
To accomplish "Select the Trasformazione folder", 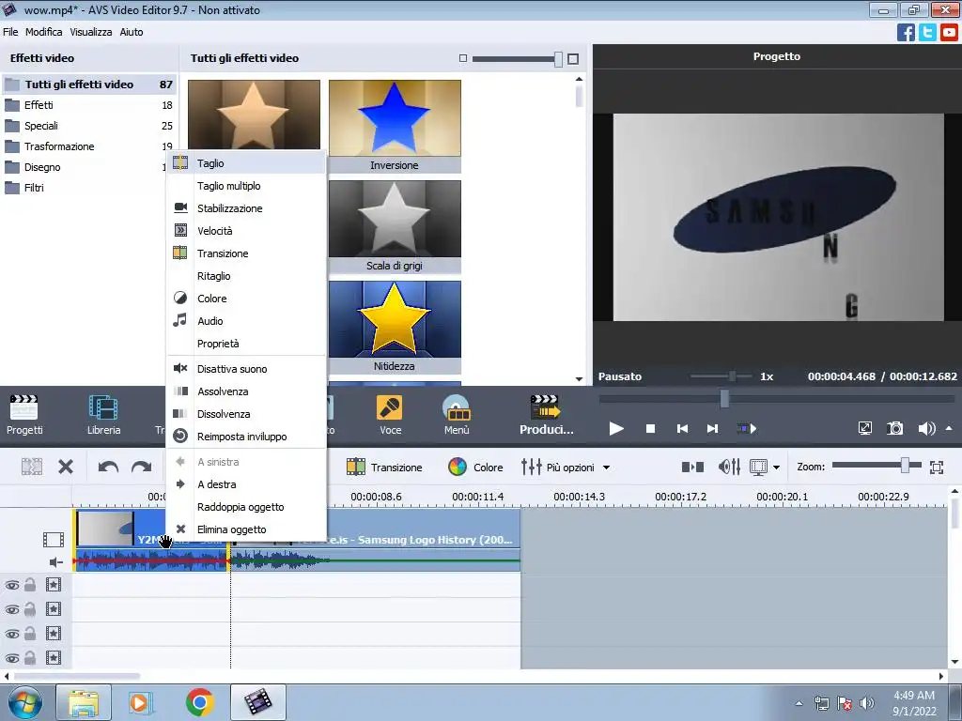I will tap(89, 146).
